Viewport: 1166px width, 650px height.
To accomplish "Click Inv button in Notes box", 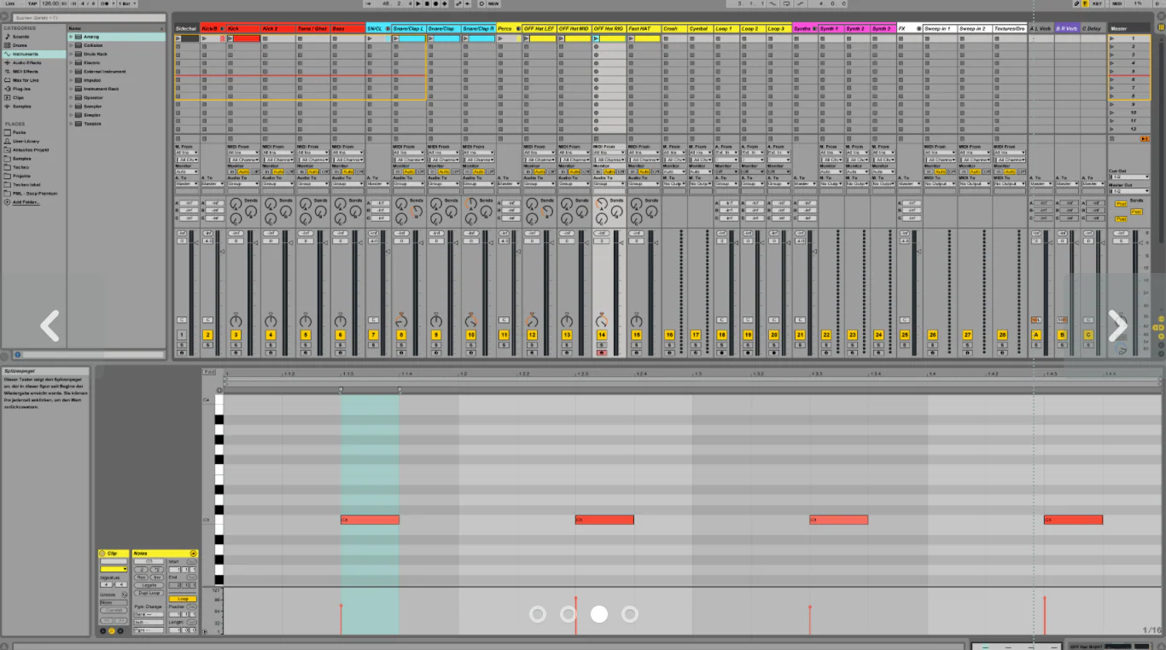I will pyautogui.click(x=157, y=577).
